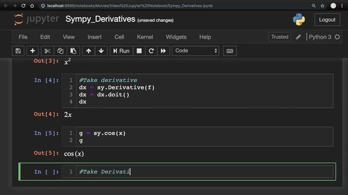This screenshot has width=348, height=195.
Task: Open the Insert menu
Action: tap(95, 37)
